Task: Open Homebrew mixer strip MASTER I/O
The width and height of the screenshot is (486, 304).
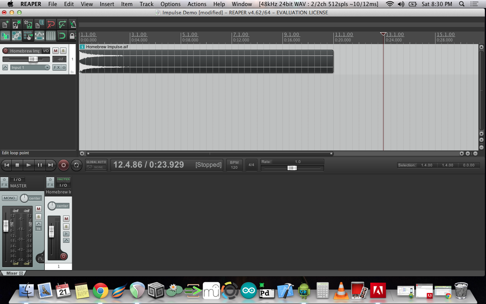Action: pos(63,182)
